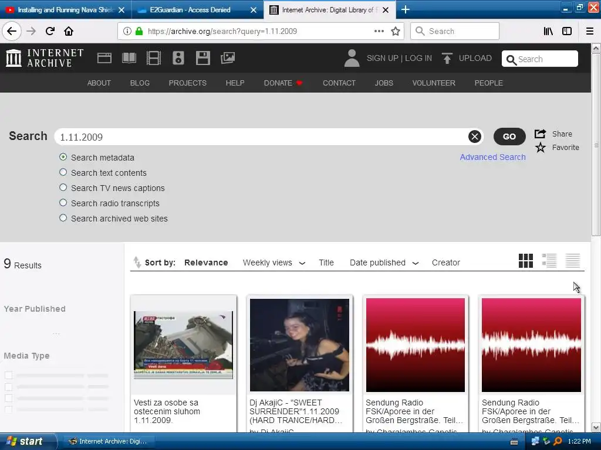This screenshot has height=450, width=601.
Task: Open the Video film-strip icon
Action: coord(154,58)
